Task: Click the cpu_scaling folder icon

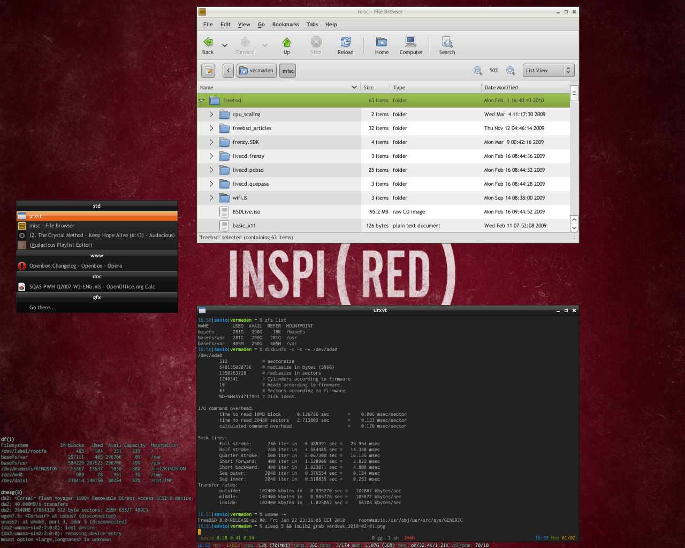Action: coord(224,115)
